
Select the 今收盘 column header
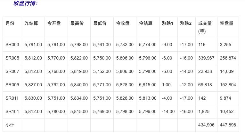point(123,24)
